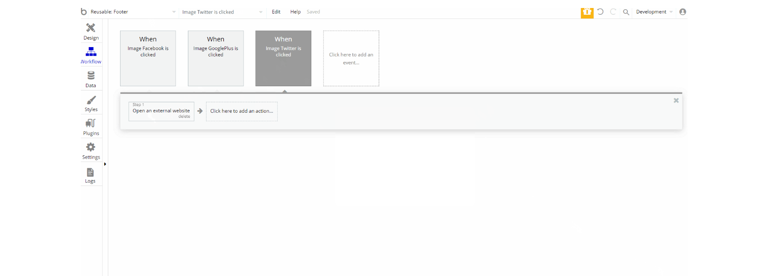Image resolution: width=771 pixels, height=276 pixels.
Task: Click the Saved status text
Action: (x=313, y=12)
